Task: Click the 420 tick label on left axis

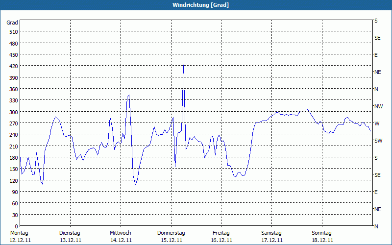Action: click(13, 66)
